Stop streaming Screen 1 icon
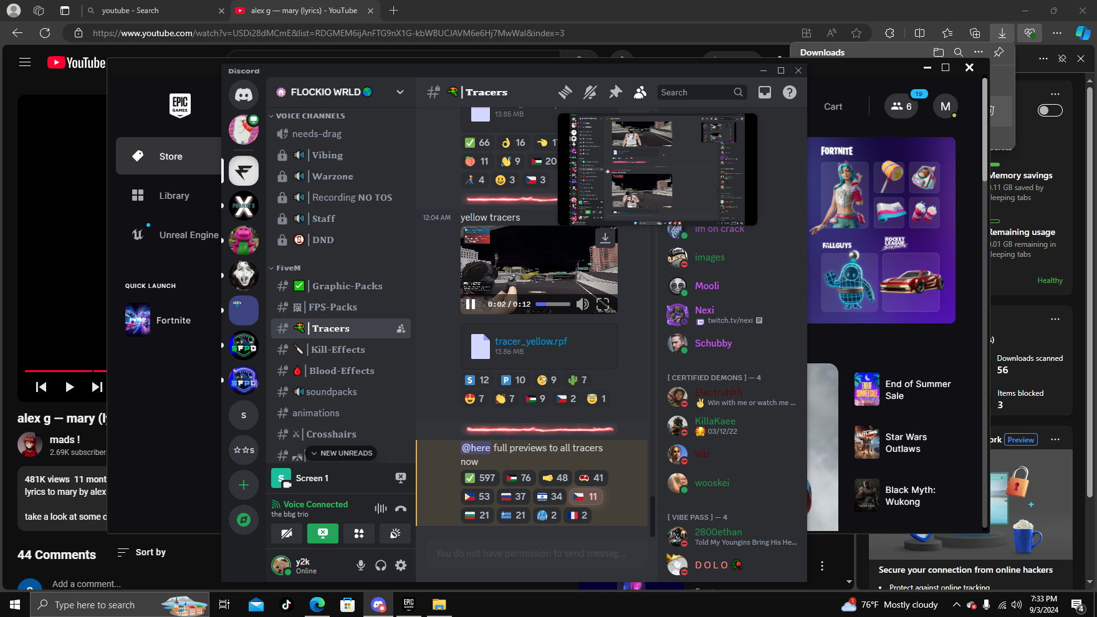 401,478
